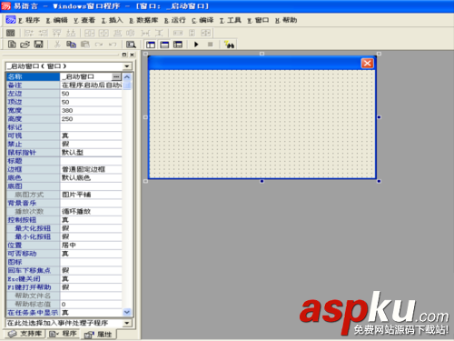
Task: Switch to the 属性 tab
Action: point(98,334)
